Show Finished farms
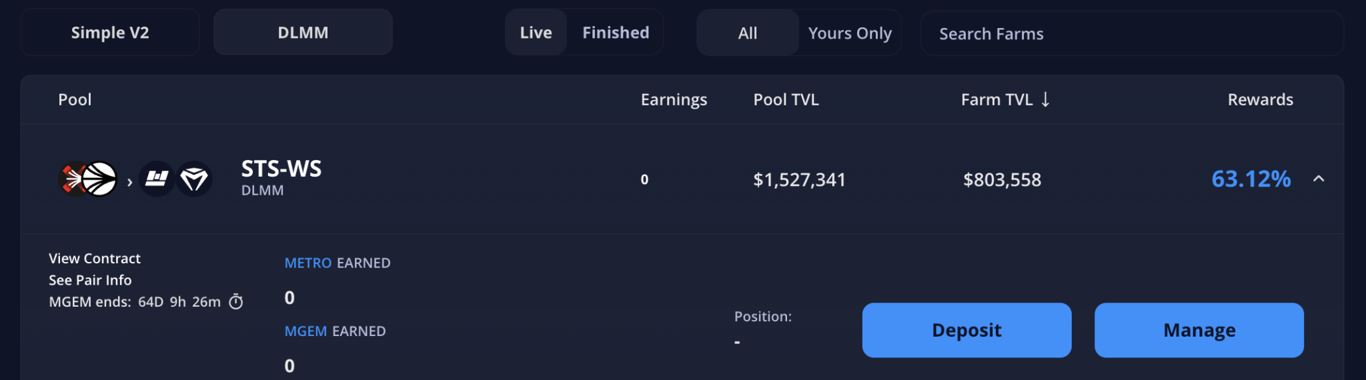 (616, 33)
